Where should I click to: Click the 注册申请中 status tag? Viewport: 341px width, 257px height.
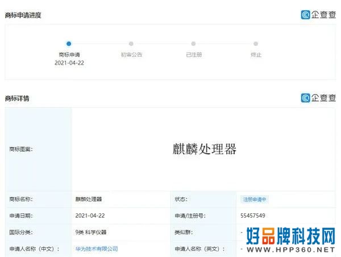pyautogui.click(x=255, y=199)
